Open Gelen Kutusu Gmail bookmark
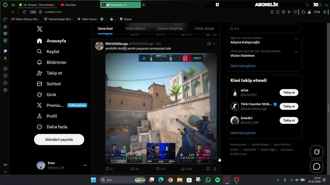 pyautogui.click(x=25, y=19)
